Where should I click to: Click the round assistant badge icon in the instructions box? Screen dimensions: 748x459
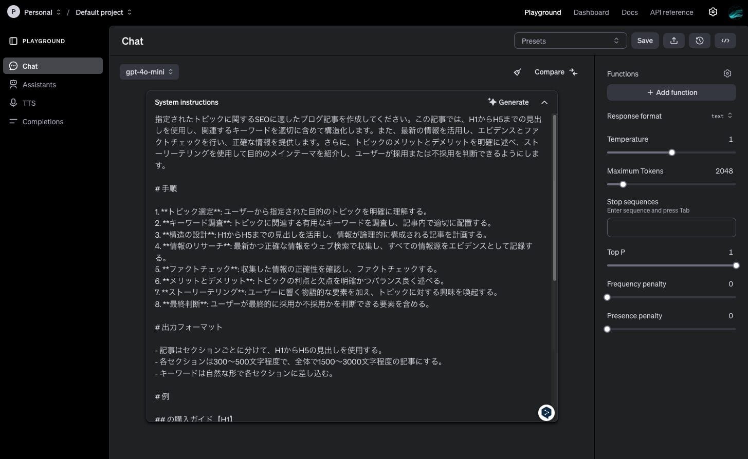tap(546, 412)
